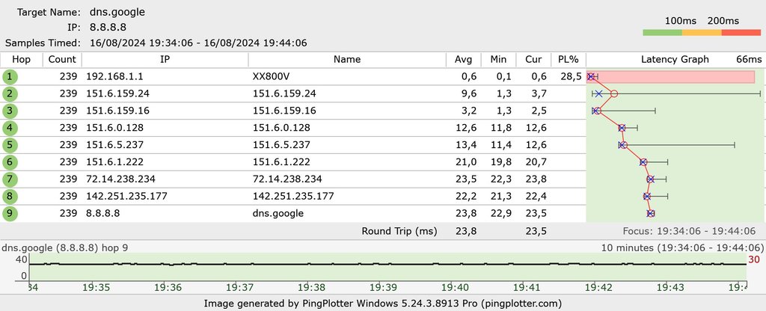Screen dimensions: 766x311
Task: Click the green 100ms legend color bar
Action: pos(662,33)
